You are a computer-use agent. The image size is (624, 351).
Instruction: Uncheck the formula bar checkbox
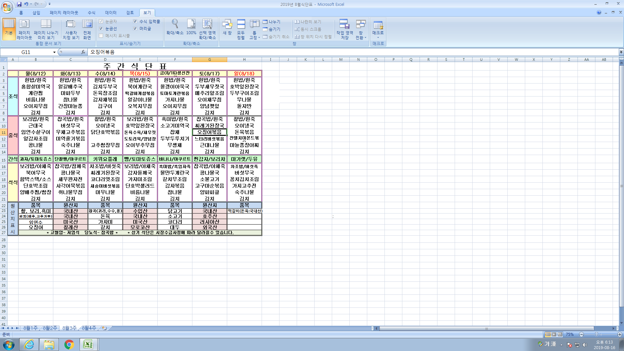[135, 21]
